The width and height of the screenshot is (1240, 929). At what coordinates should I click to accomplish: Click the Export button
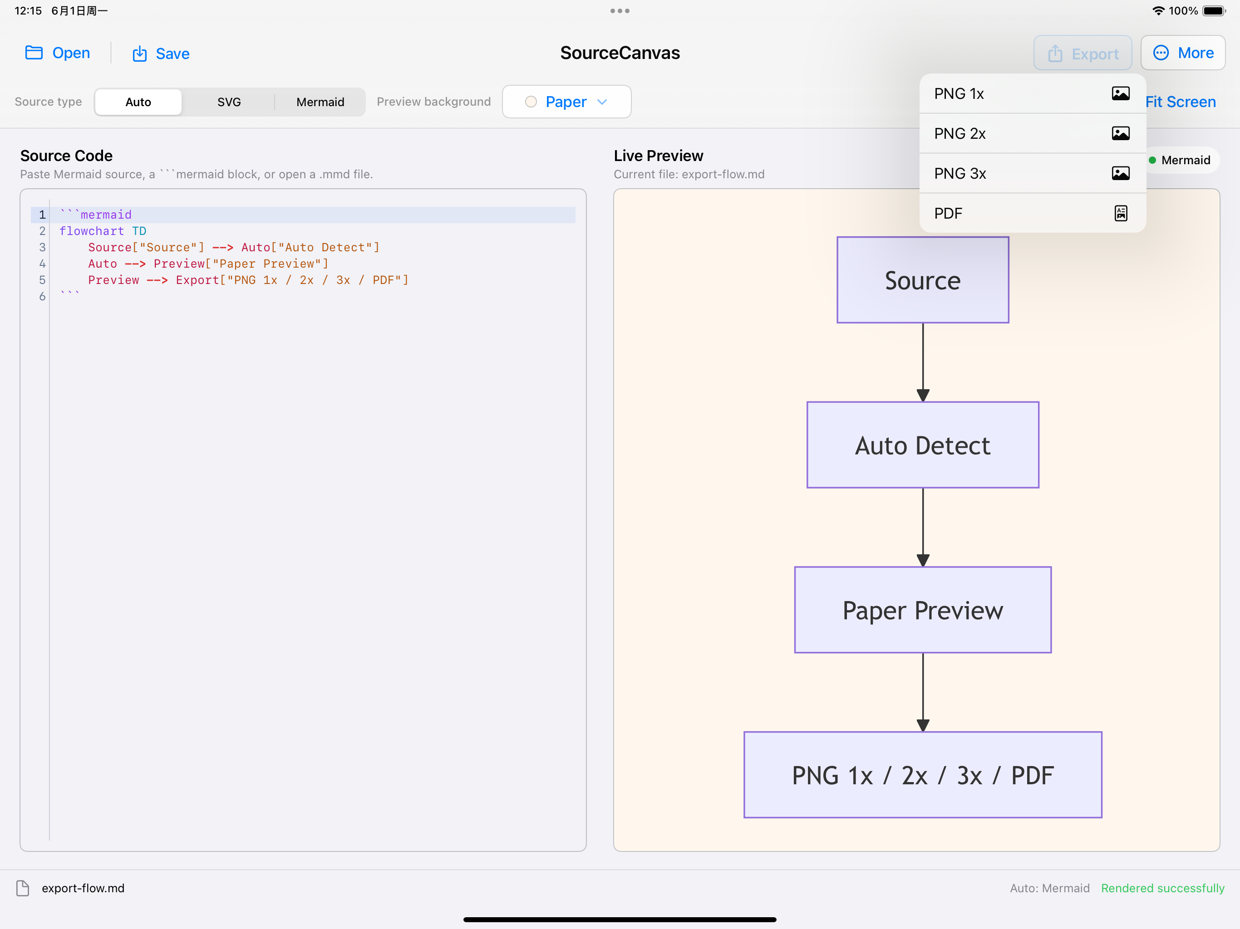1083,53
